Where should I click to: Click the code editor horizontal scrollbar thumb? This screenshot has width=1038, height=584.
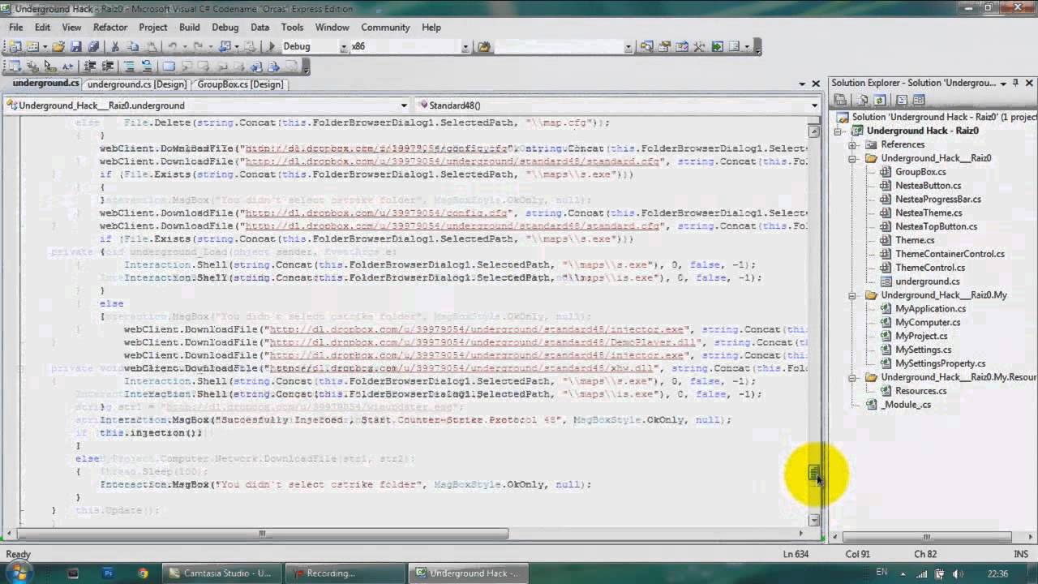pos(263,534)
